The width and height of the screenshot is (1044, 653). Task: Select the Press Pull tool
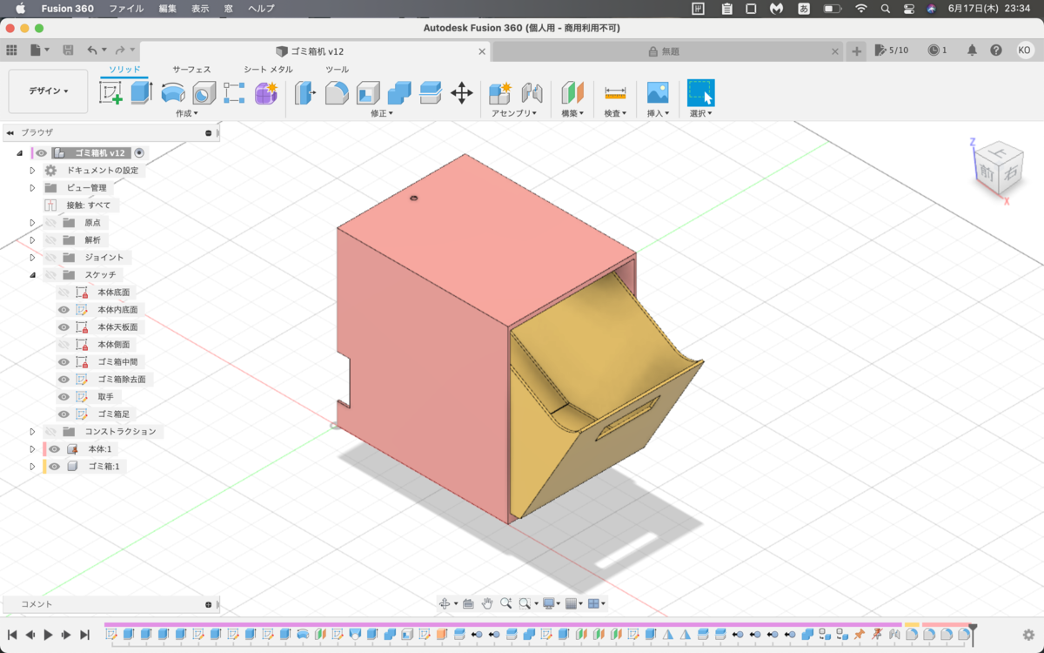coord(305,93)
